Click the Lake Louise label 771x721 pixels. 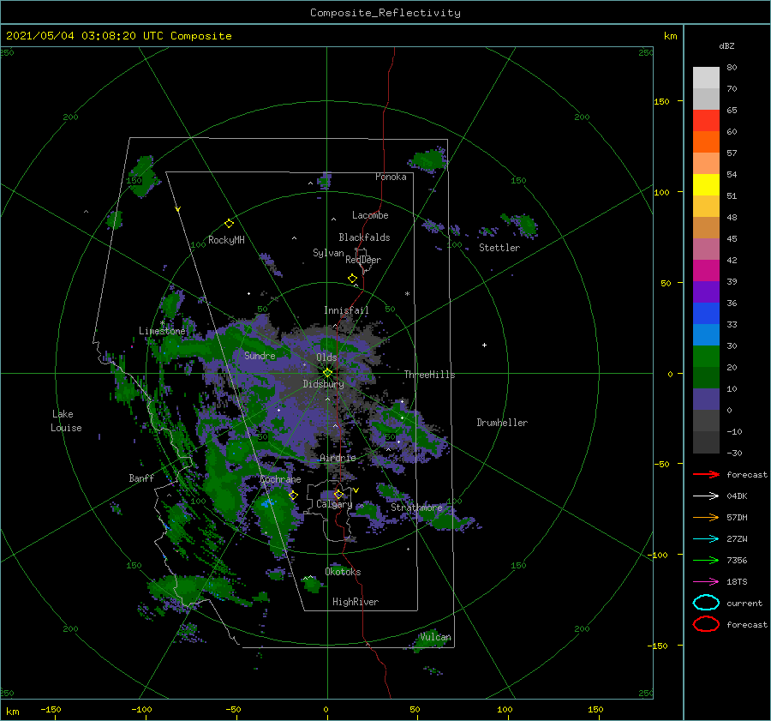tap(66, 421)
